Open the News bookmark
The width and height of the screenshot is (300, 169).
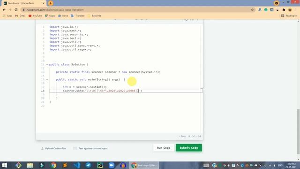point(63,15)
